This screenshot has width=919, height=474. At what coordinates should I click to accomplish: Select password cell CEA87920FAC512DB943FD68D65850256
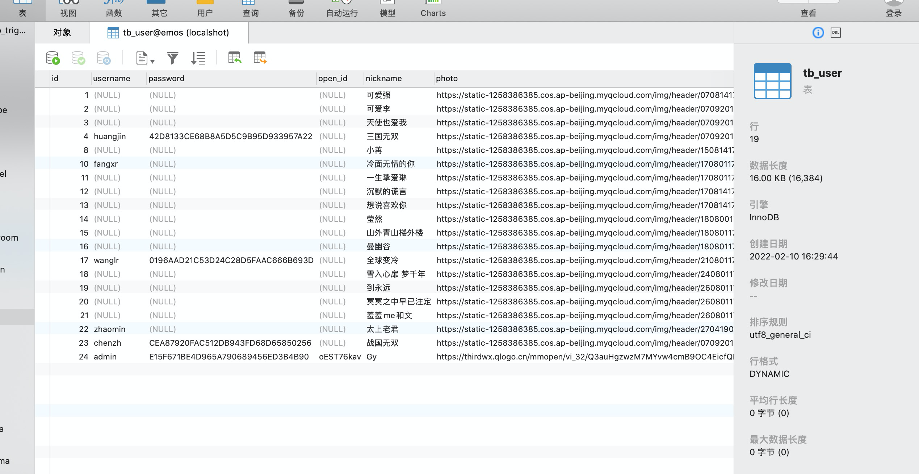[x=231, y=343]
